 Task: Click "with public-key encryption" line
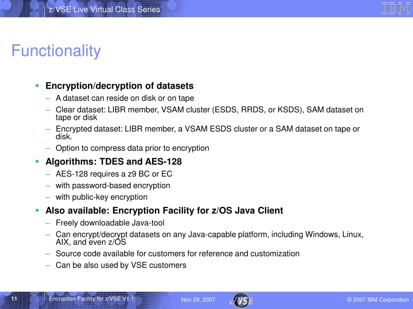101,197
